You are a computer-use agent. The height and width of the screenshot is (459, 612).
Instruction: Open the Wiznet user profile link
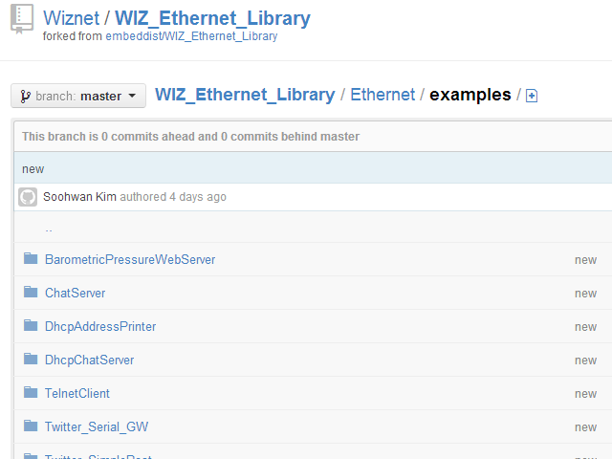[x=71, y=18]
